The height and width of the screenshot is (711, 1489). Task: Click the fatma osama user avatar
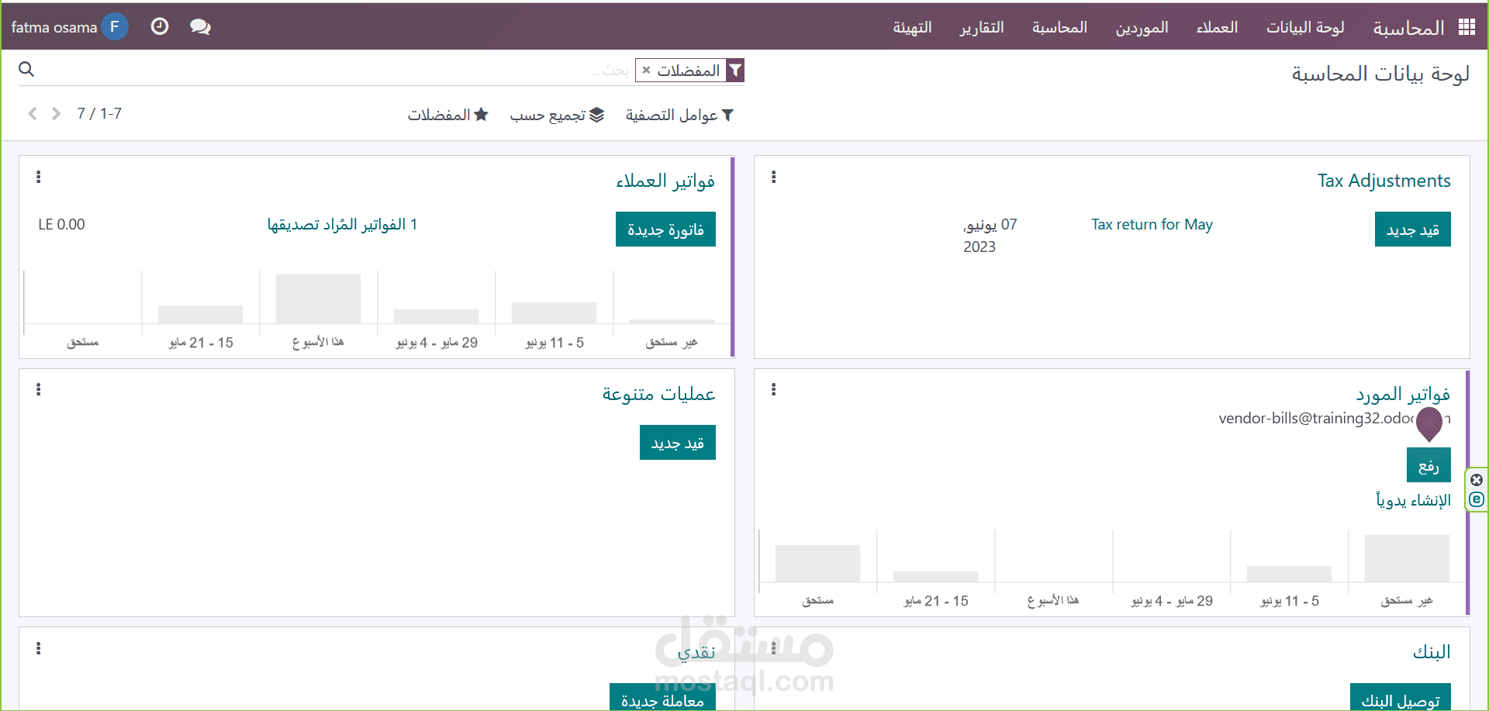[114, 26]
